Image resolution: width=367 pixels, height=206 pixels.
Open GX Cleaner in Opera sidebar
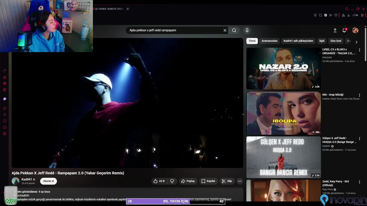[5, 77]
